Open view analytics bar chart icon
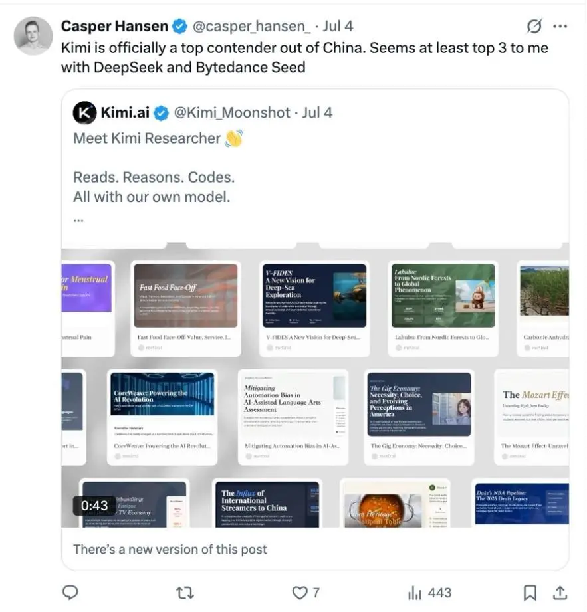587x612 pixels. coord(415,592)
